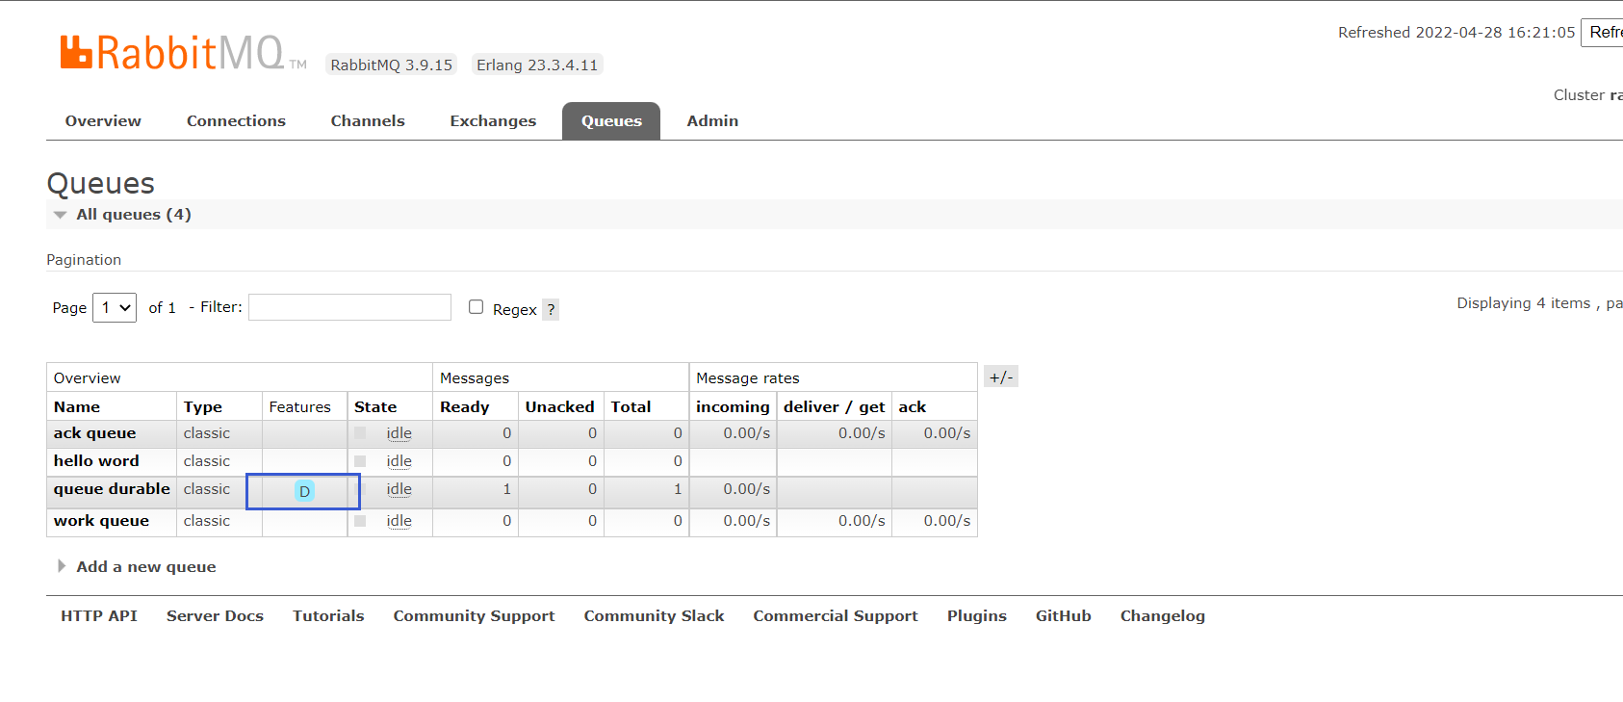Click the Pagination heading

click(84, 260)
